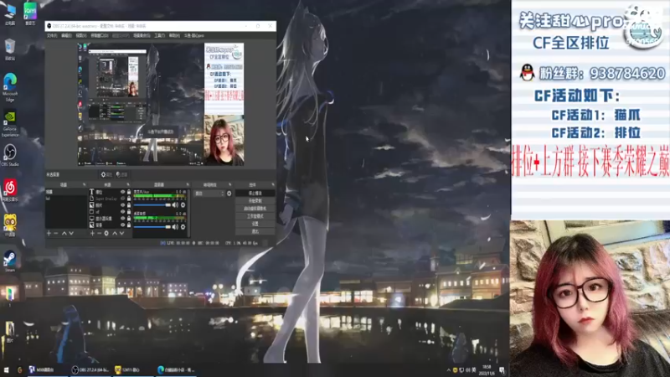Remove the selected source with the minus icon
Viewport: 670px width, 377px height.
[x=99, y=234]
